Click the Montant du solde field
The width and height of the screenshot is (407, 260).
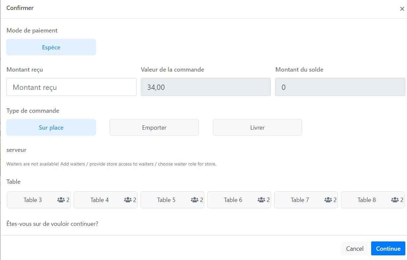[340, 87]
